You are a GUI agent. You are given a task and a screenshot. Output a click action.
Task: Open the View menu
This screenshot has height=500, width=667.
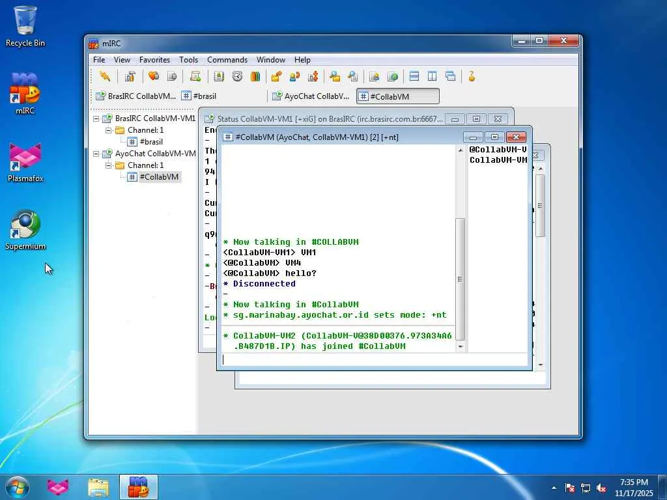122,60
